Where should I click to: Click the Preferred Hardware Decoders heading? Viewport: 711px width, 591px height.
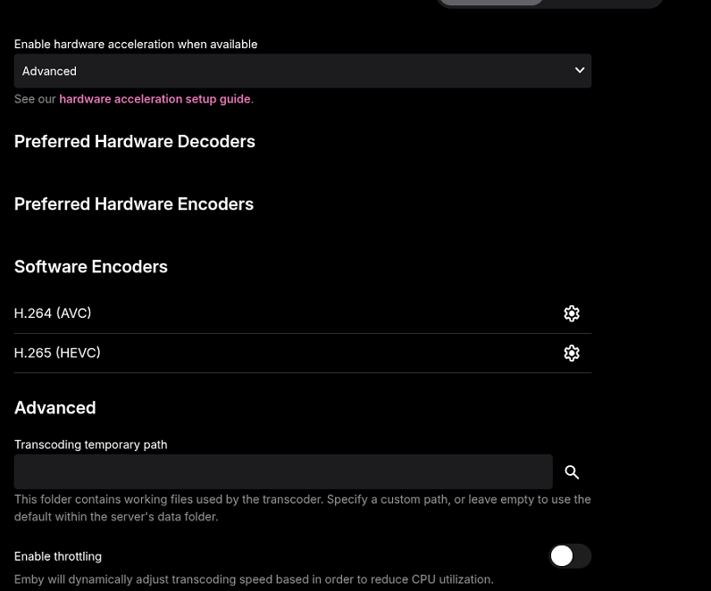(135, 142)
